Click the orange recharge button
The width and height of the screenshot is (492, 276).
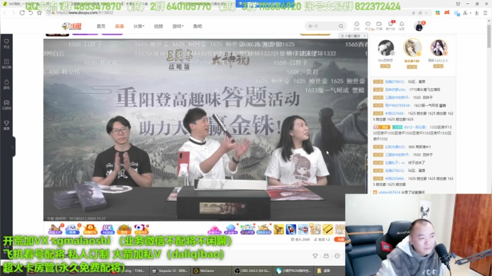[x=339, y=239]
